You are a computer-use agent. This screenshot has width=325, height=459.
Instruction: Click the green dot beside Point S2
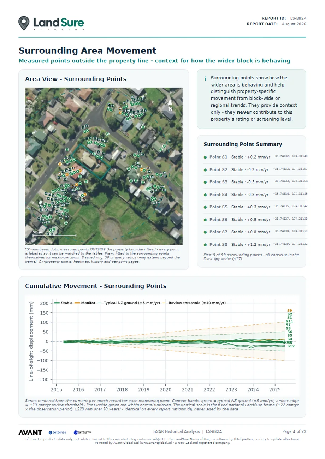tap(205, 170)
